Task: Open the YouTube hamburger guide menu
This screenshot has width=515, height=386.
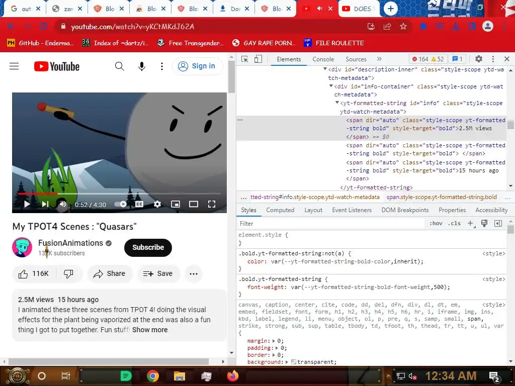Action: [14, 66]
